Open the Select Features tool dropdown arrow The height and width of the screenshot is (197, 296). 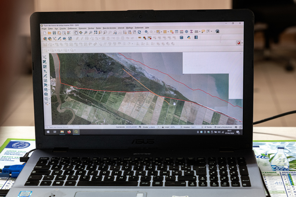coord(161,32)
